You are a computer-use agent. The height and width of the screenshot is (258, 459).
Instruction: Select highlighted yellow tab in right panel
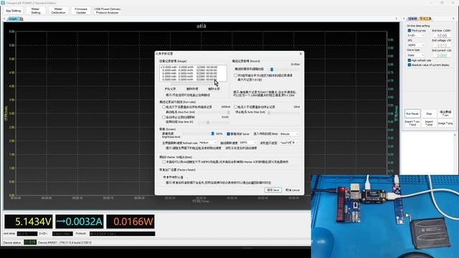[425, 19]
